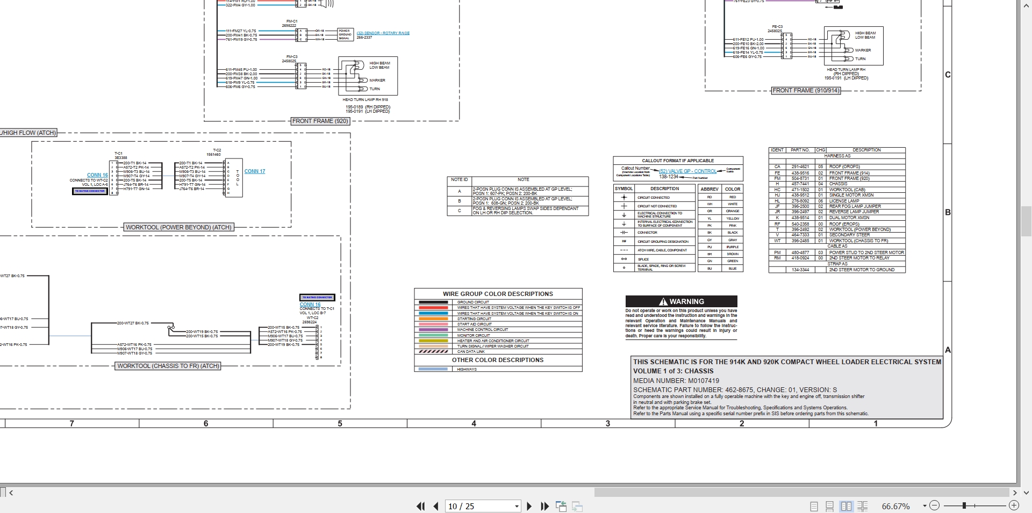Click the VOLUME 1 of 3: CHASSIS text
The height and width of the screenshot is (513, 1032).
tap(673, 371)
